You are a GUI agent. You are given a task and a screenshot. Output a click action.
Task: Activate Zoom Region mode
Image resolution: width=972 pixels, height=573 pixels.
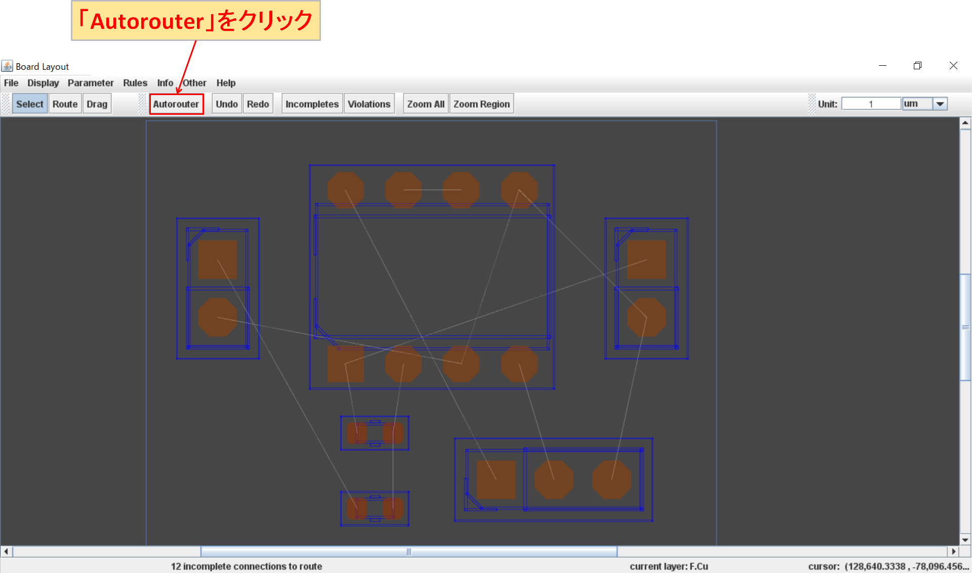481,104
